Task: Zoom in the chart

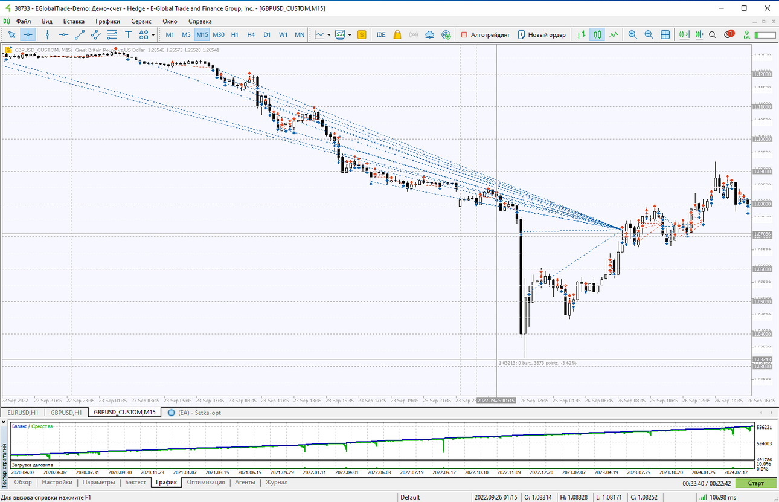Action: (632, 34)
